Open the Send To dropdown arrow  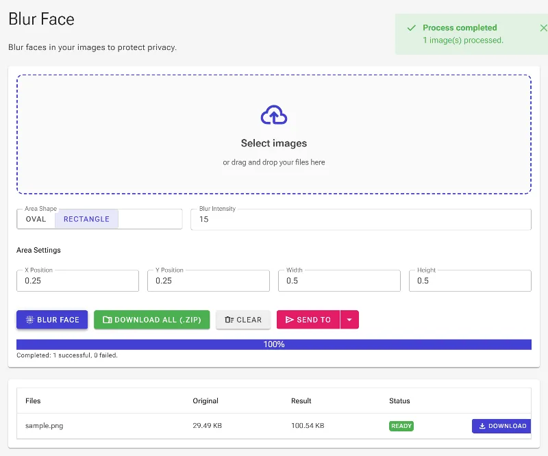point(349,320)
